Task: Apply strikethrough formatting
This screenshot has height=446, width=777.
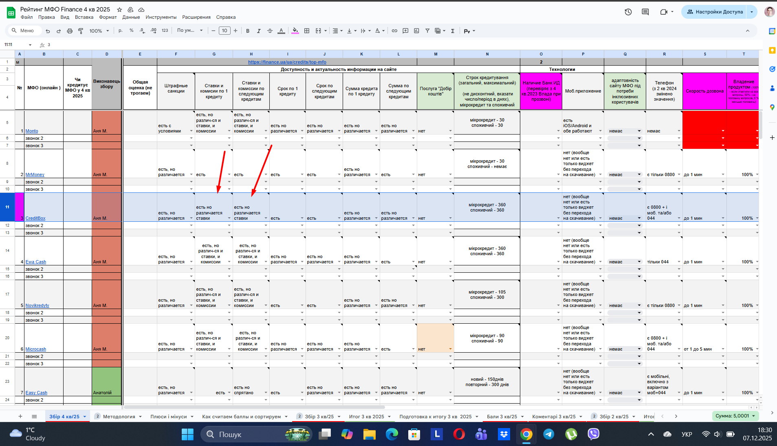Action: (x=270, y=31)
